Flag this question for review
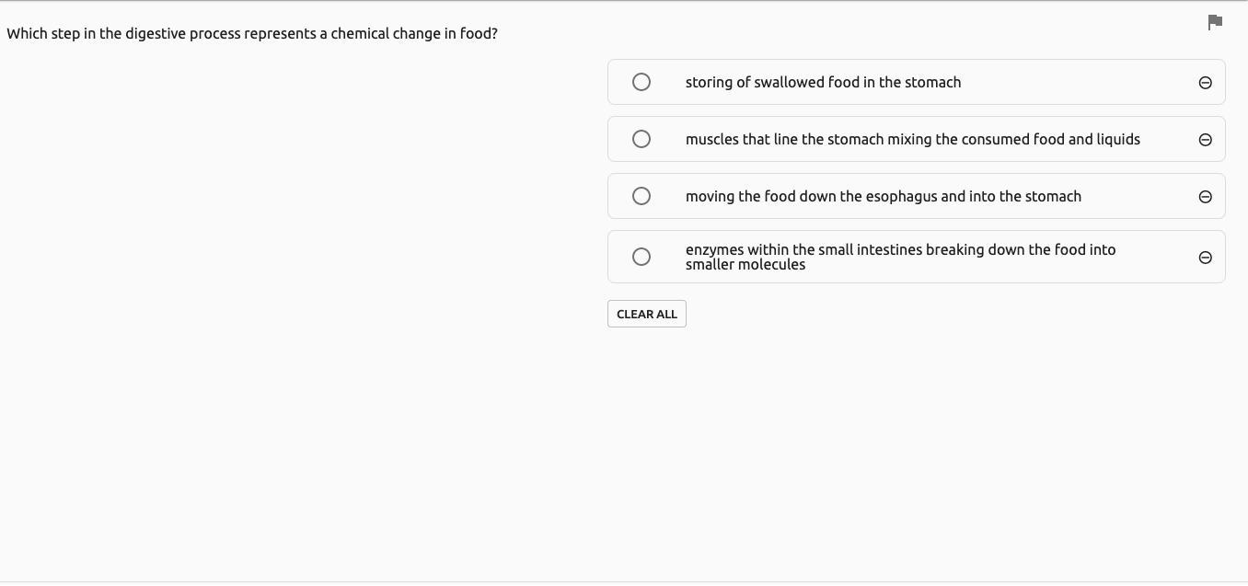 tap(1215, 22)
